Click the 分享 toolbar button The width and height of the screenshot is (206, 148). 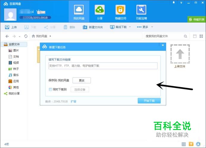point(50,27)
